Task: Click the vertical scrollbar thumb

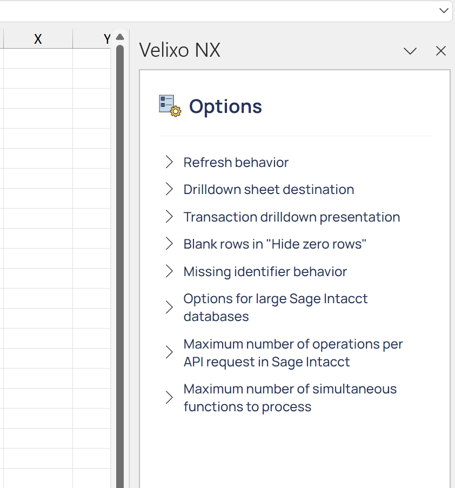Action: [x=120, y=266]
